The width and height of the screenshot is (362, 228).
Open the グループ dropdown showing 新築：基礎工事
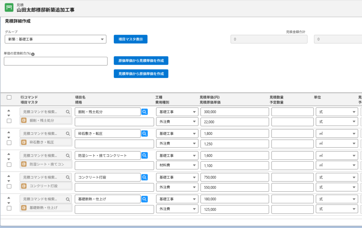click(x=56, y=39)
